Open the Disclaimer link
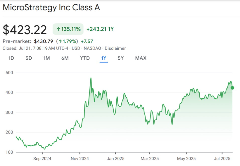 (x=115, y=48)
